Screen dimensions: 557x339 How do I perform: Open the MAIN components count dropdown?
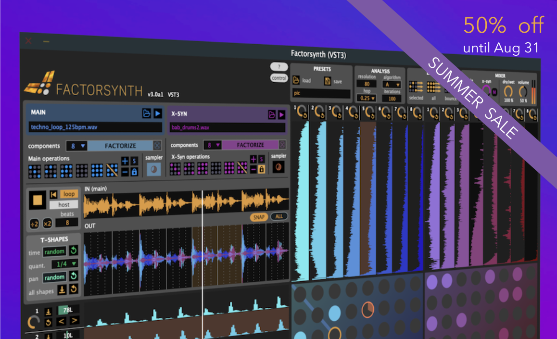click(x=77, y=146)
